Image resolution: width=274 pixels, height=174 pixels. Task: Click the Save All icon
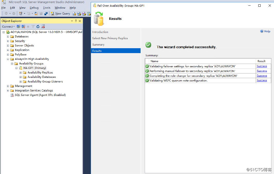pos(46,13)
